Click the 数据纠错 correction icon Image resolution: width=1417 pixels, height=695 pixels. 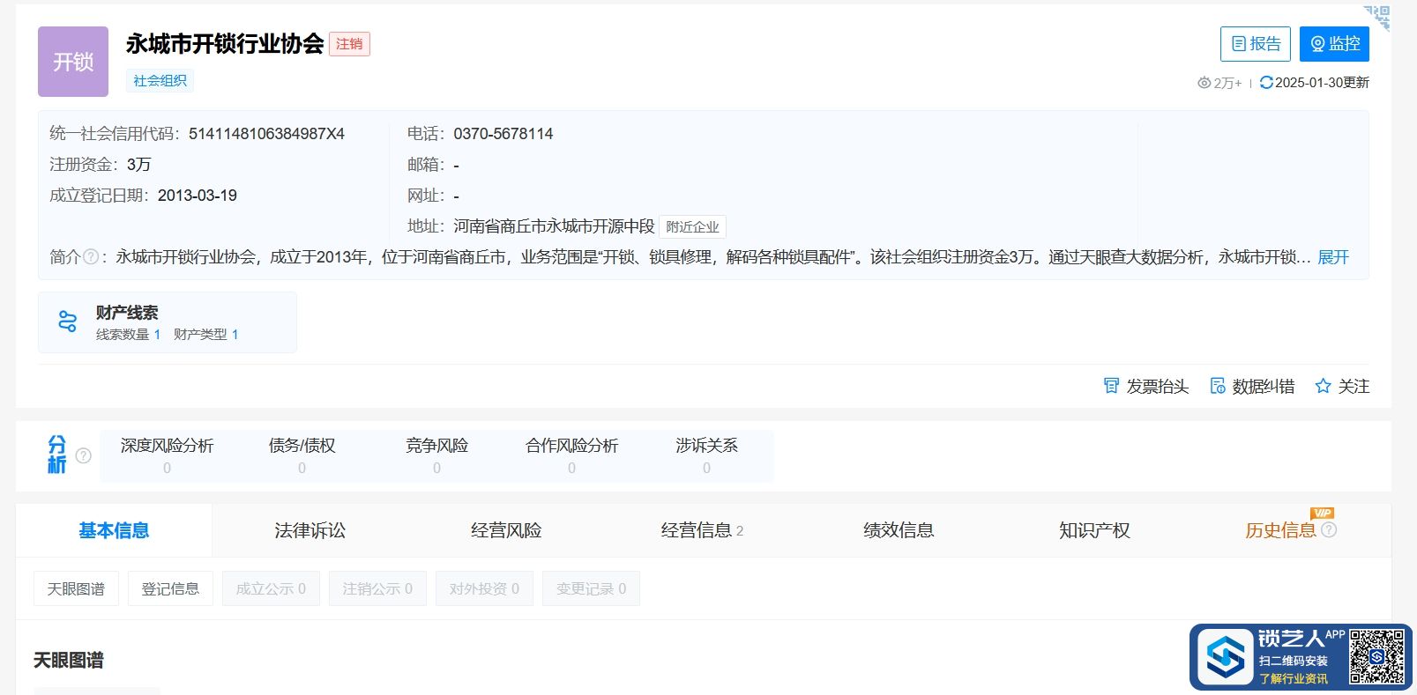1218,386
